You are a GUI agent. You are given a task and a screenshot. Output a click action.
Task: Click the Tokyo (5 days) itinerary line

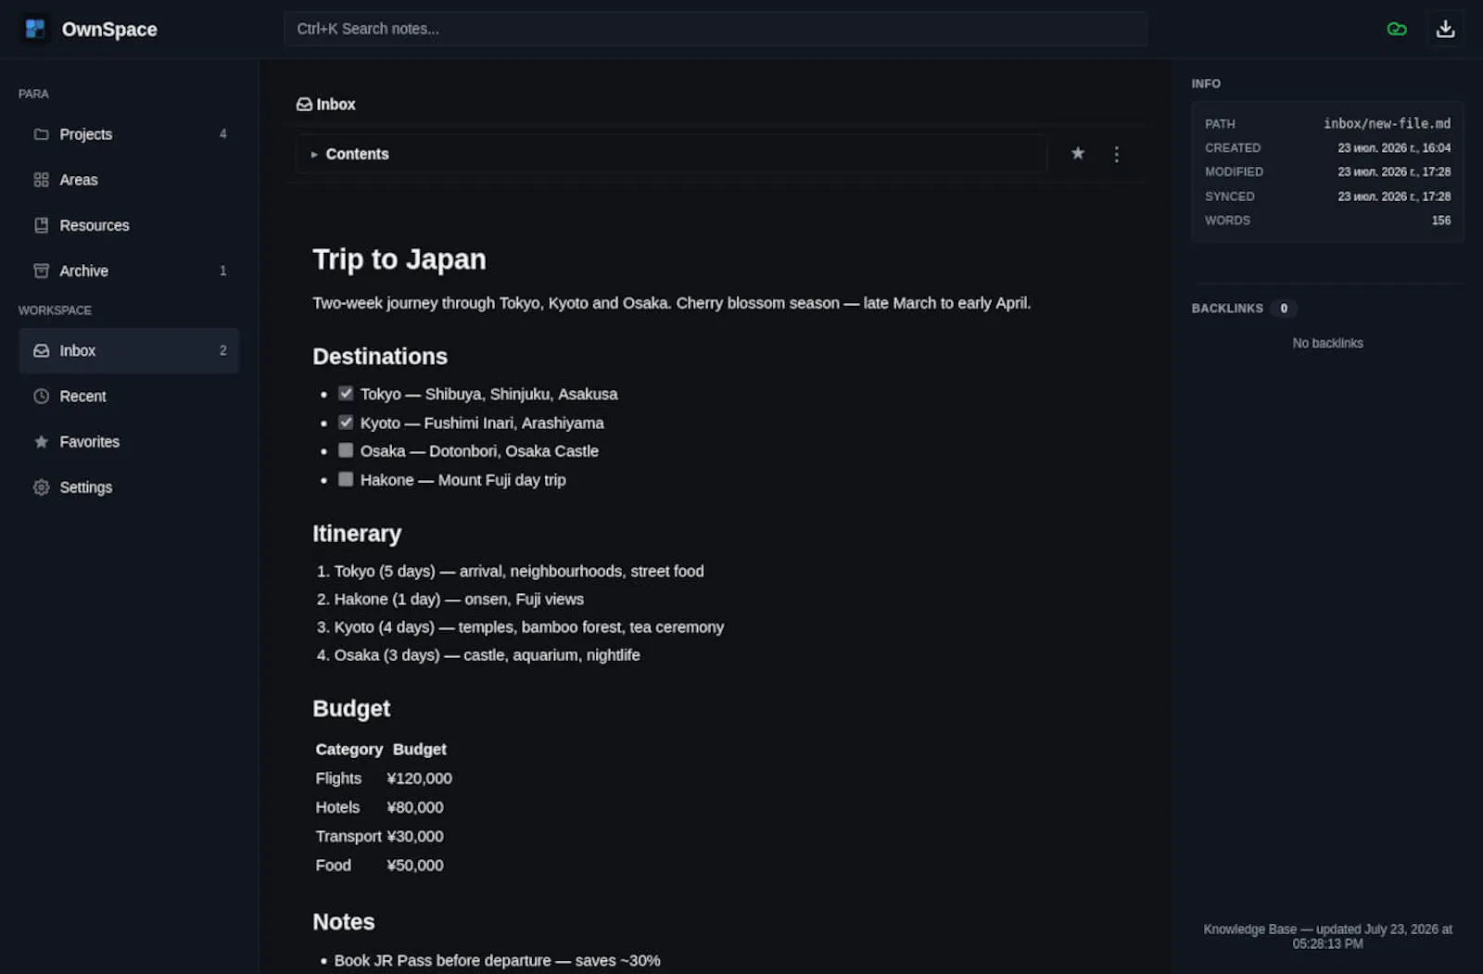point(518,571)
